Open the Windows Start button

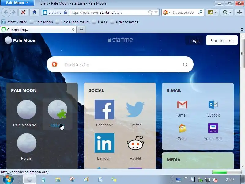click(x=8, y=179)
